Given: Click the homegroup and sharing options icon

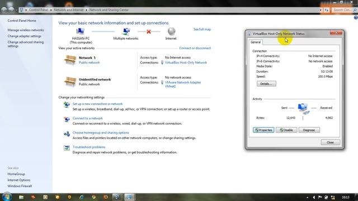Looking at the screenshot, I should tap(67, 133).
